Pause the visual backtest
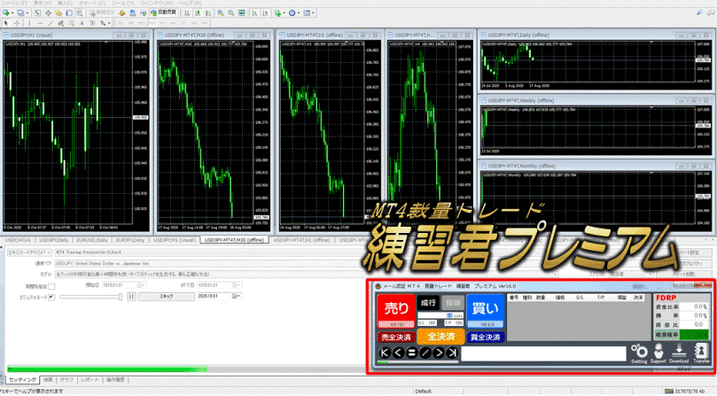 [131, 297]
